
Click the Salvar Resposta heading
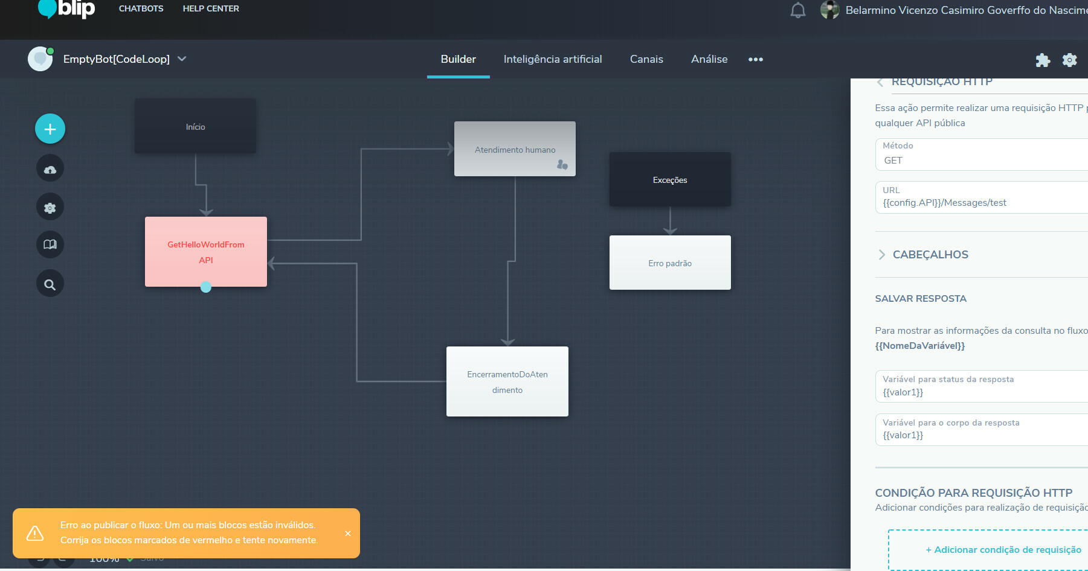coord(921,299)
